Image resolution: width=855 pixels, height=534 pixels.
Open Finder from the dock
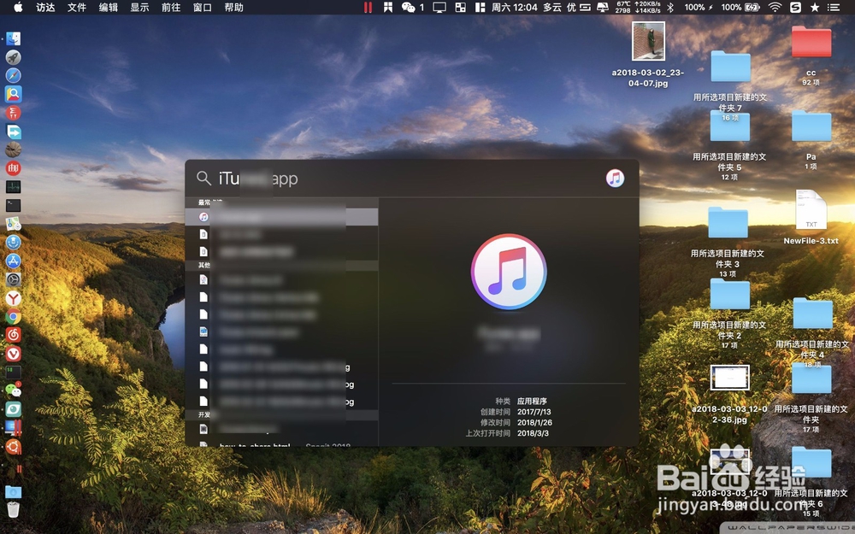coord(13,38)
